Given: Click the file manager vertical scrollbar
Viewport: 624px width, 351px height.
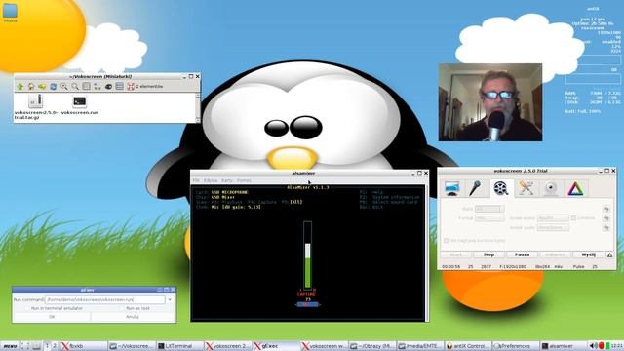Looking at the screenshot, I should click(198, 107).
